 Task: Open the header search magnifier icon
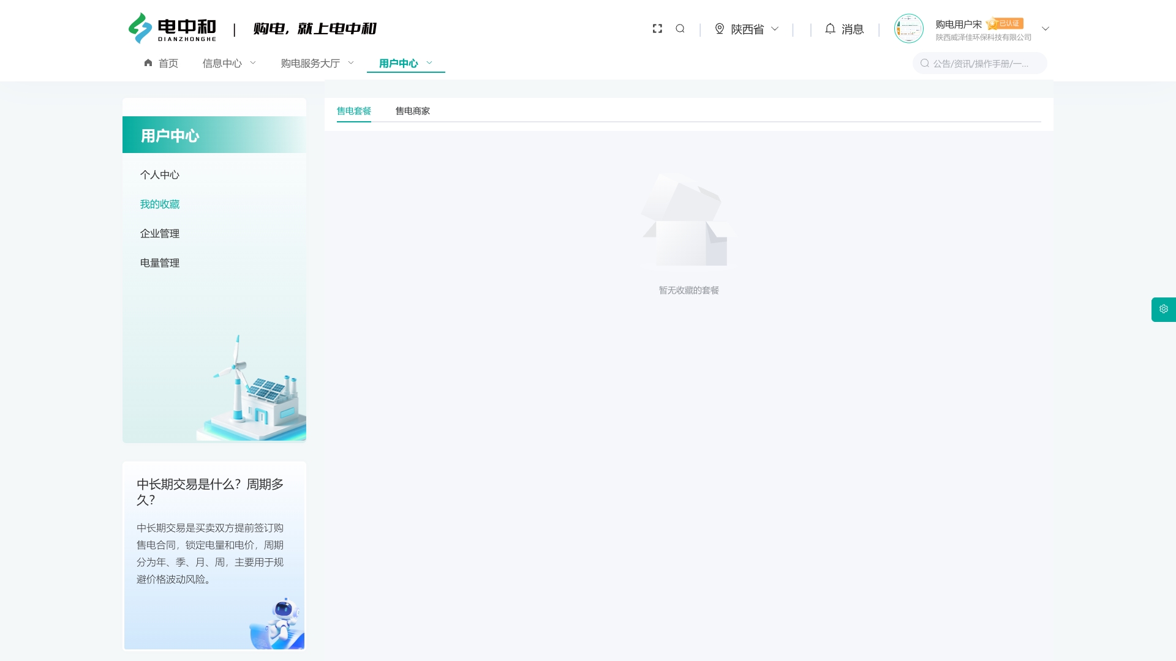(x=680, y=29)
